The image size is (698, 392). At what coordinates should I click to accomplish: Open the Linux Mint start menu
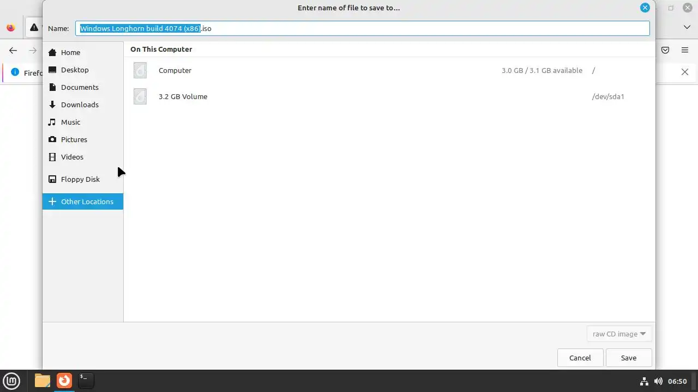(x=11, y=381)
